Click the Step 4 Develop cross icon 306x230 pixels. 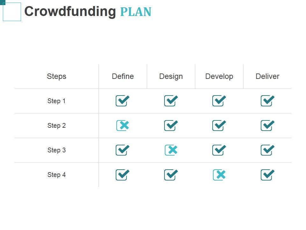[x=219, y=174]
